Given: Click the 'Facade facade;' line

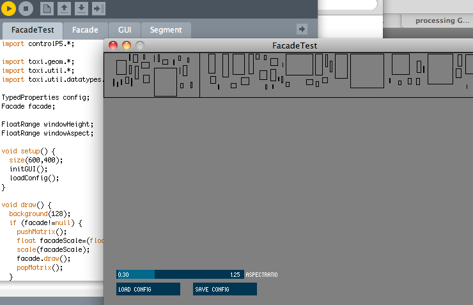Looking at the screenshot, I should pos(28,107).
